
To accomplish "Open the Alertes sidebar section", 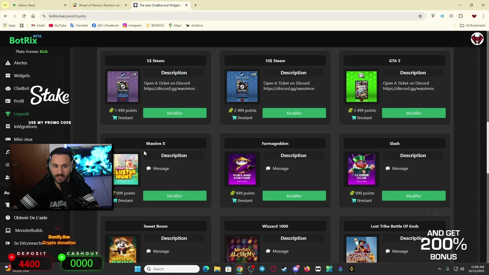I will (x=21, y=63).
